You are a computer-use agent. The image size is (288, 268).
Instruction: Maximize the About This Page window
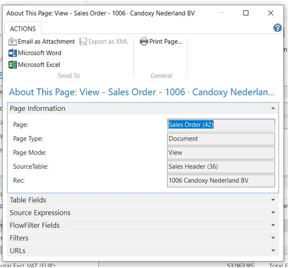(246, 13)
